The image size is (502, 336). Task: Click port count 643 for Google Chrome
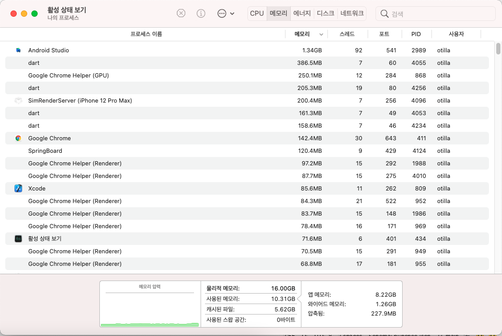pos(391,138)
